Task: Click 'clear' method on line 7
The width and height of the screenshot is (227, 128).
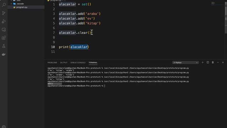Action: click(x=83, y=33)
